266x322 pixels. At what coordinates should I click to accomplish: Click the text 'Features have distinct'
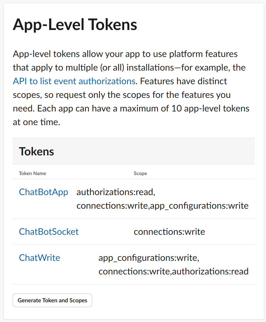pos(184,81)
